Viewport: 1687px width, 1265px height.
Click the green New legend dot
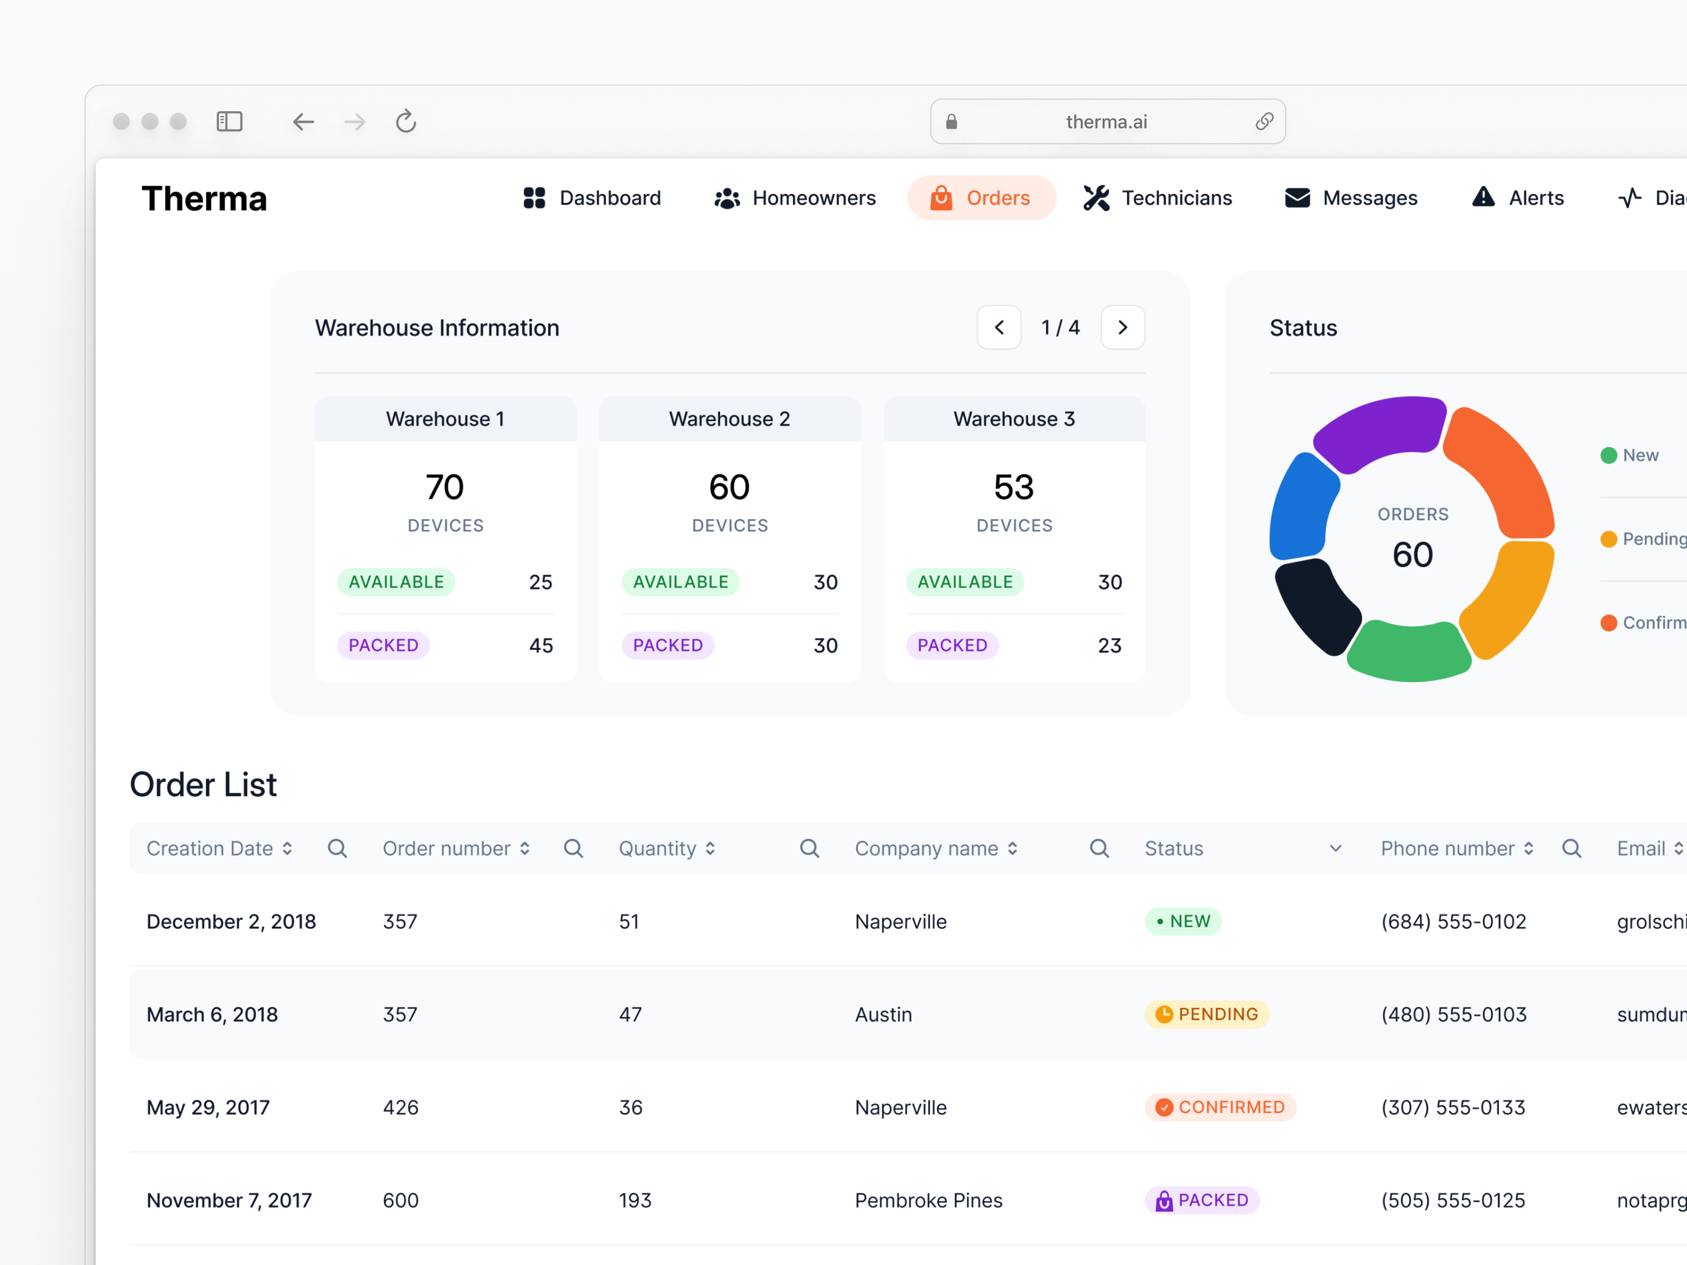click(x=1608, y=454)
